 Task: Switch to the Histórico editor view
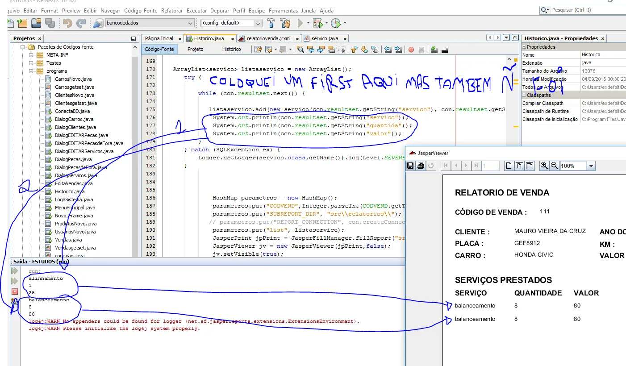pos(231,49)
